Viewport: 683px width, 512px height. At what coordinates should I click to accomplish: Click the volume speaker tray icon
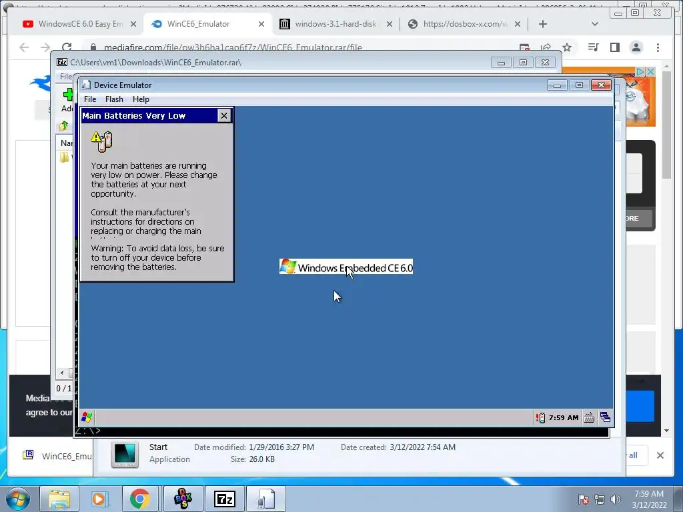(x=615, y=499)
